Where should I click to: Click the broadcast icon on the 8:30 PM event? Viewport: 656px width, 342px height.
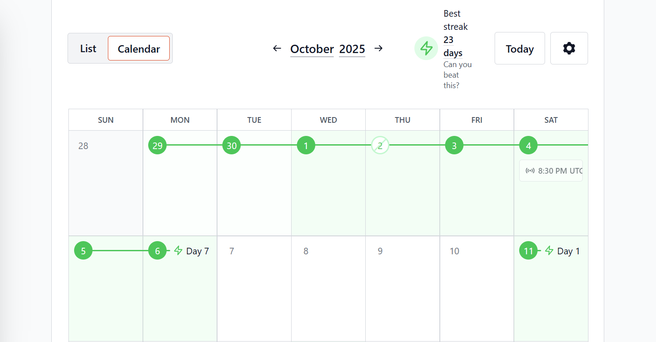point(530,171)
